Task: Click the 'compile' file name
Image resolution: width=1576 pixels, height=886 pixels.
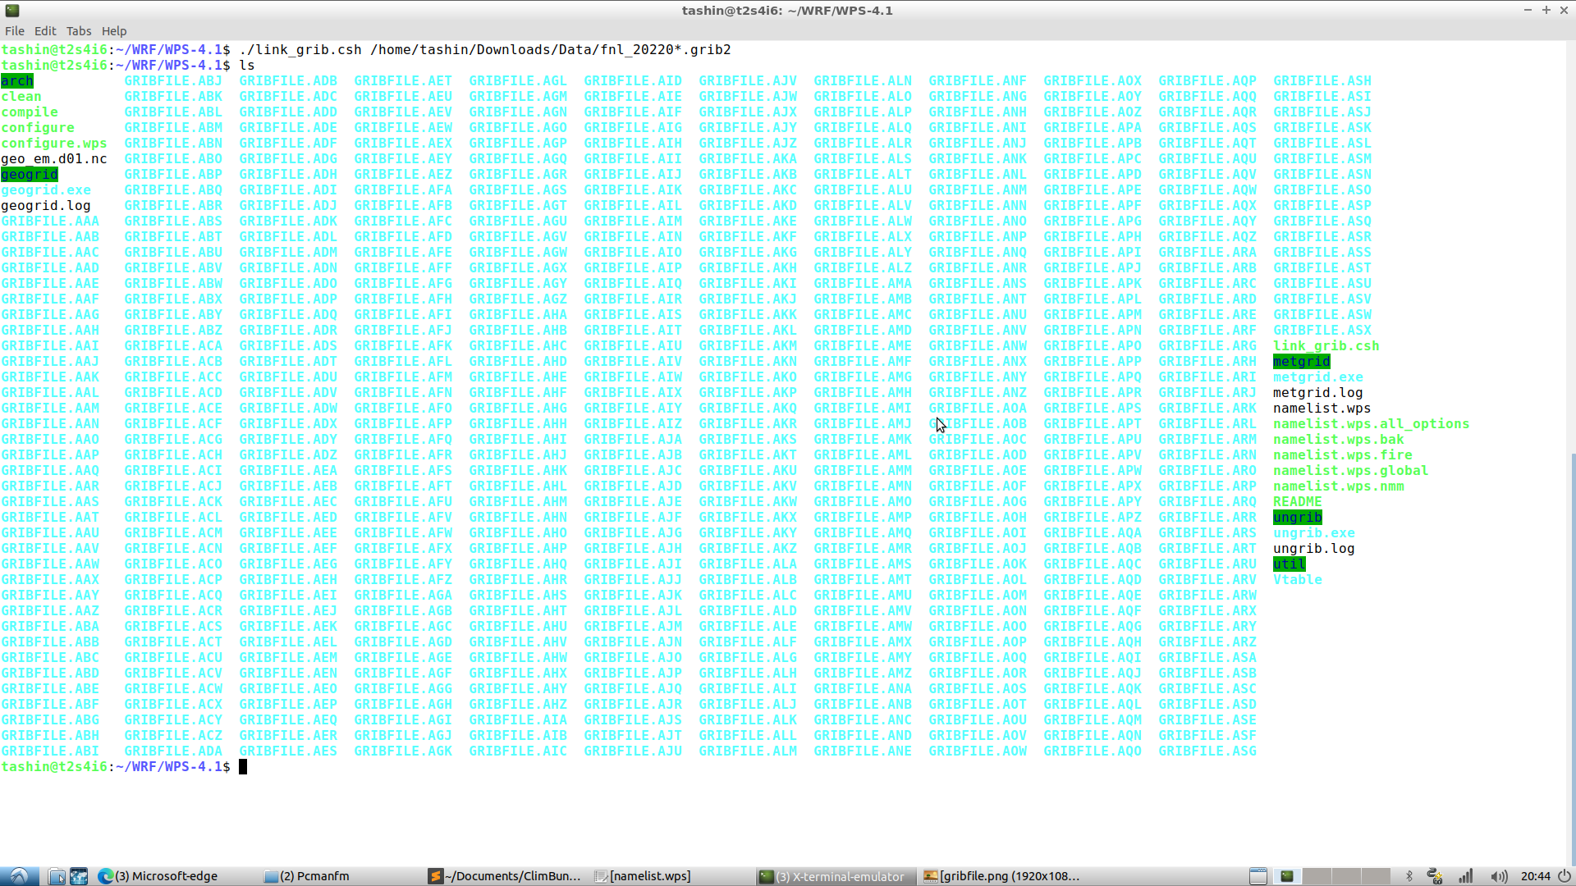Action: click(30, 112)
